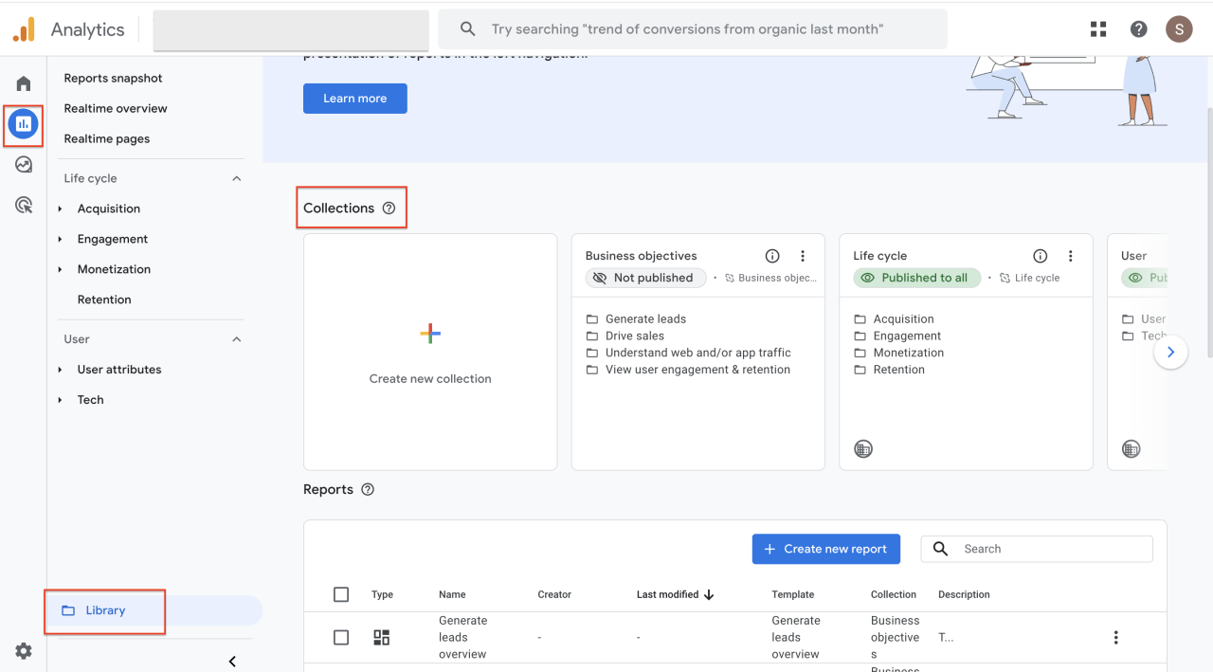Open the Google apps grid icon
Screen dimensions: 1213x672
click(1098, 29)
